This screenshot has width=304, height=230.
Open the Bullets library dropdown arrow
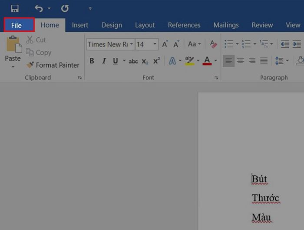click(237, 44)
